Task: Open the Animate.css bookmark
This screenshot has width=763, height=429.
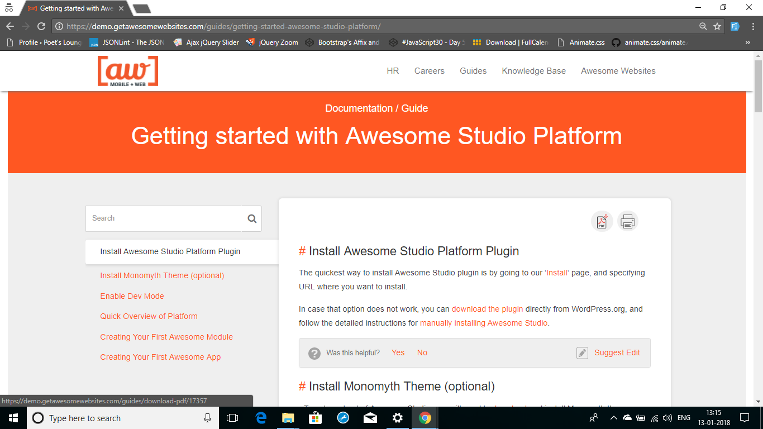Action: click(x=580, y=42)
